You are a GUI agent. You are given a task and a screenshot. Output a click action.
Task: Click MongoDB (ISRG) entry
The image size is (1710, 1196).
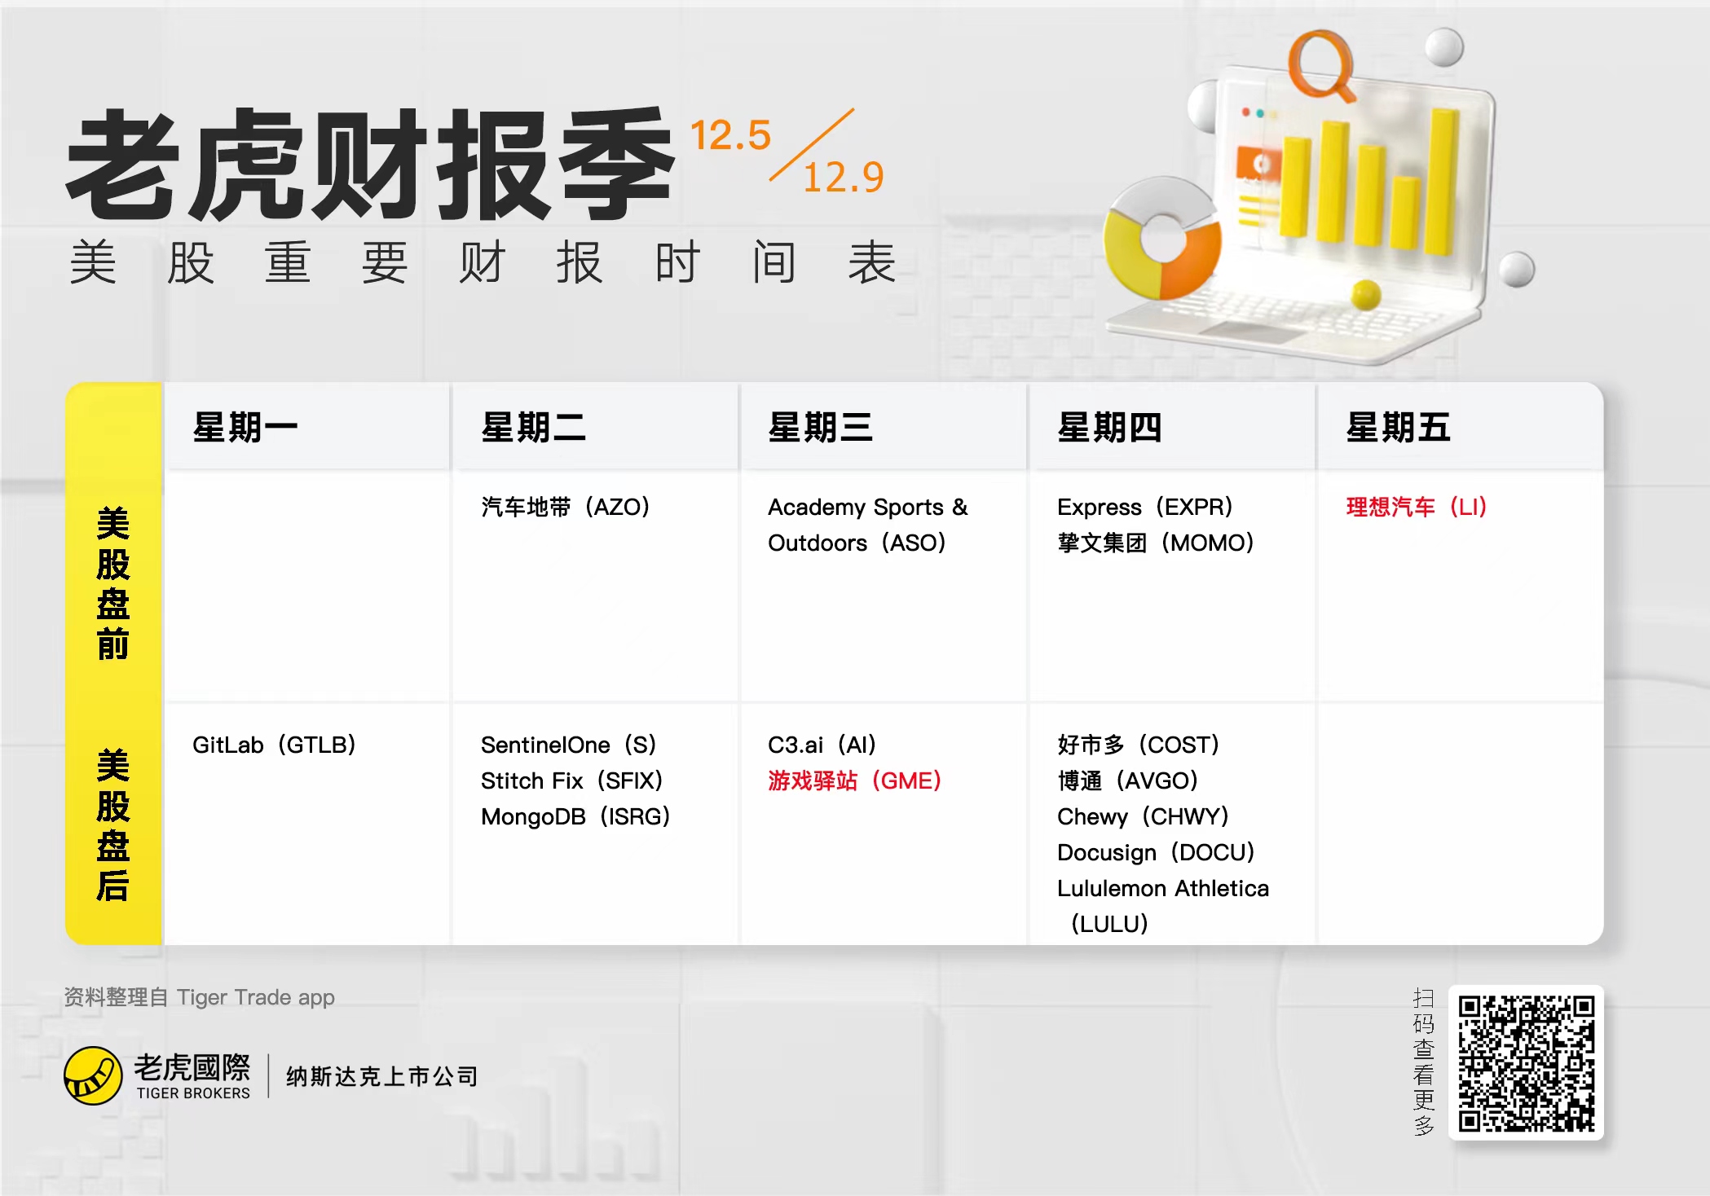[x=575, y=816]
